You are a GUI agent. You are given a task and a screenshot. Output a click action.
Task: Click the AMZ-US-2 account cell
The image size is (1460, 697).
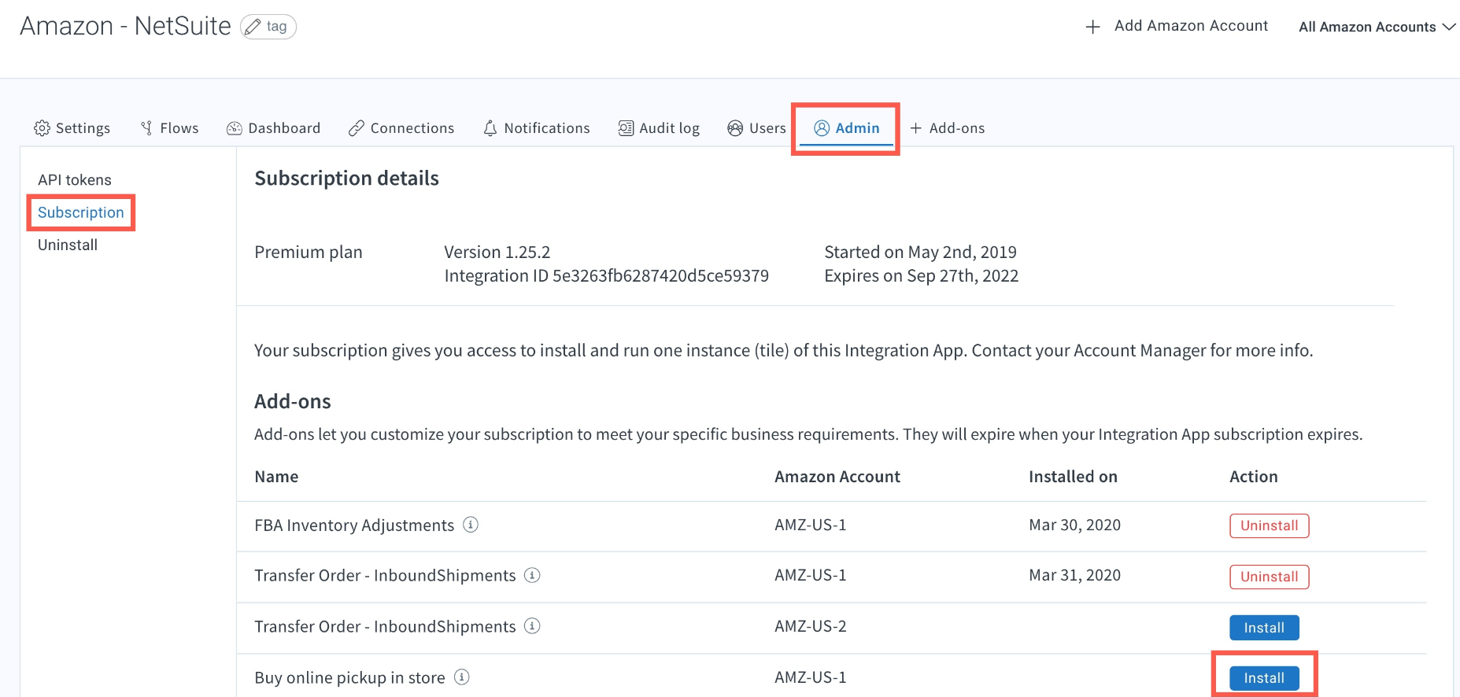811,626
